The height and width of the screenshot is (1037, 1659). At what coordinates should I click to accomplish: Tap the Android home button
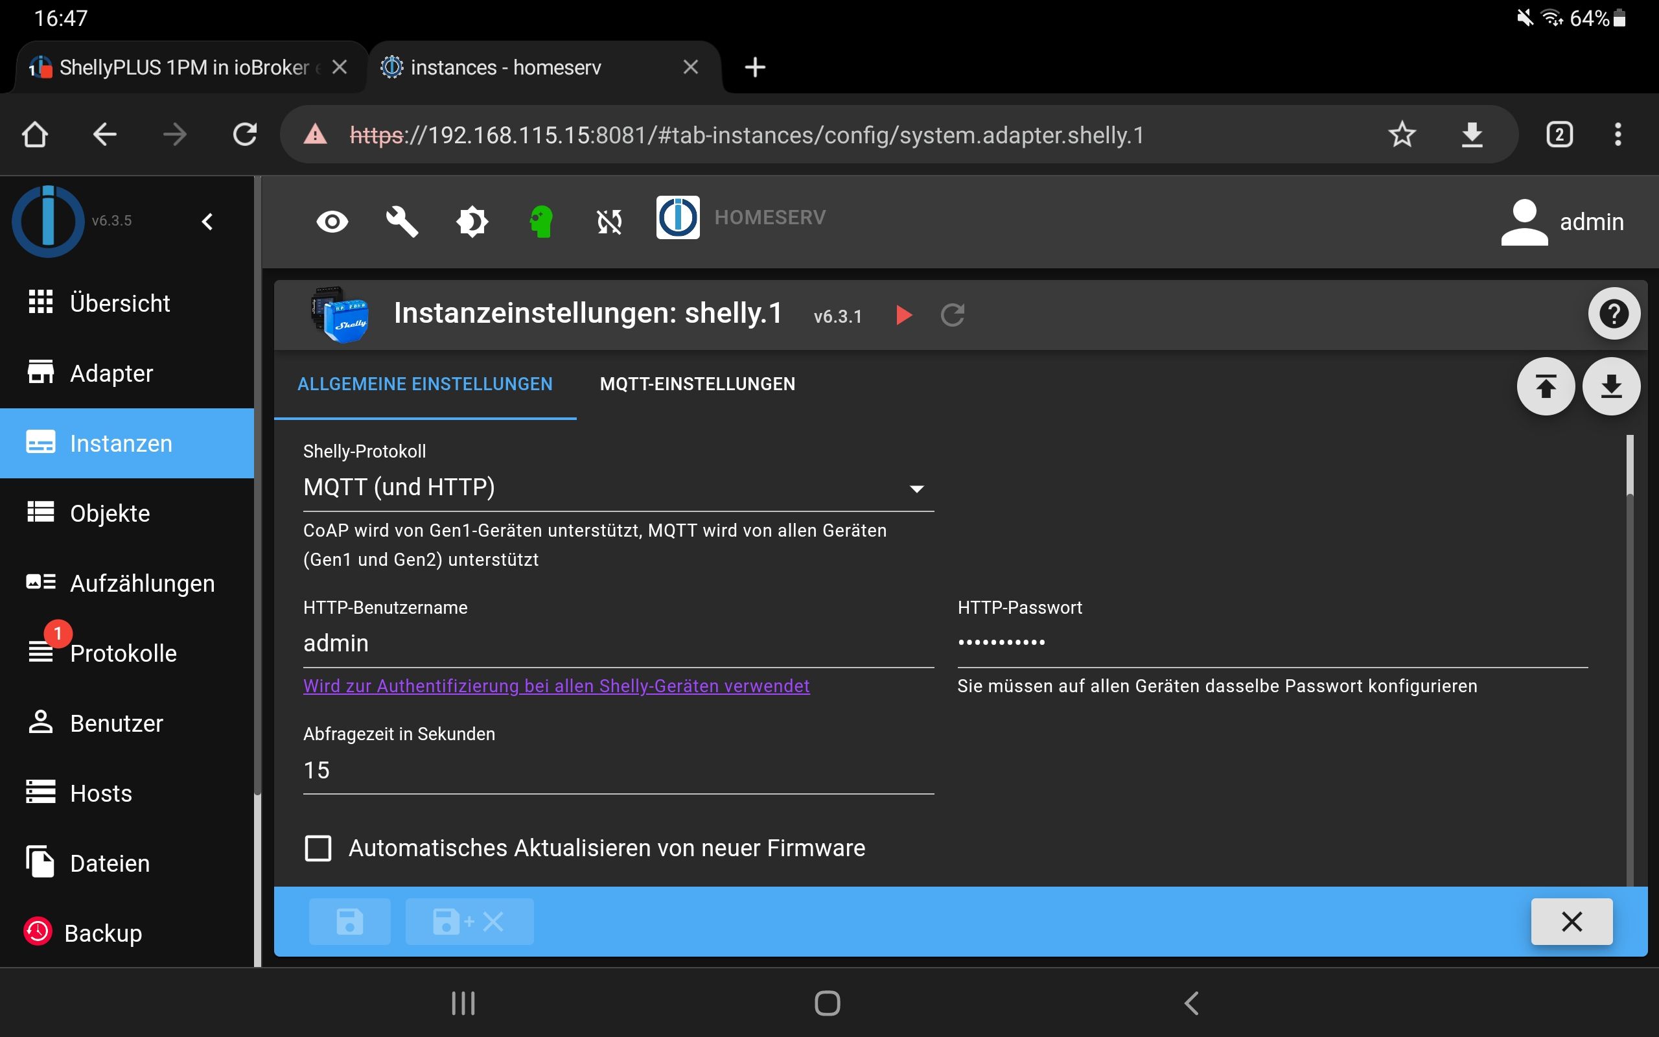coord(828,1003)
